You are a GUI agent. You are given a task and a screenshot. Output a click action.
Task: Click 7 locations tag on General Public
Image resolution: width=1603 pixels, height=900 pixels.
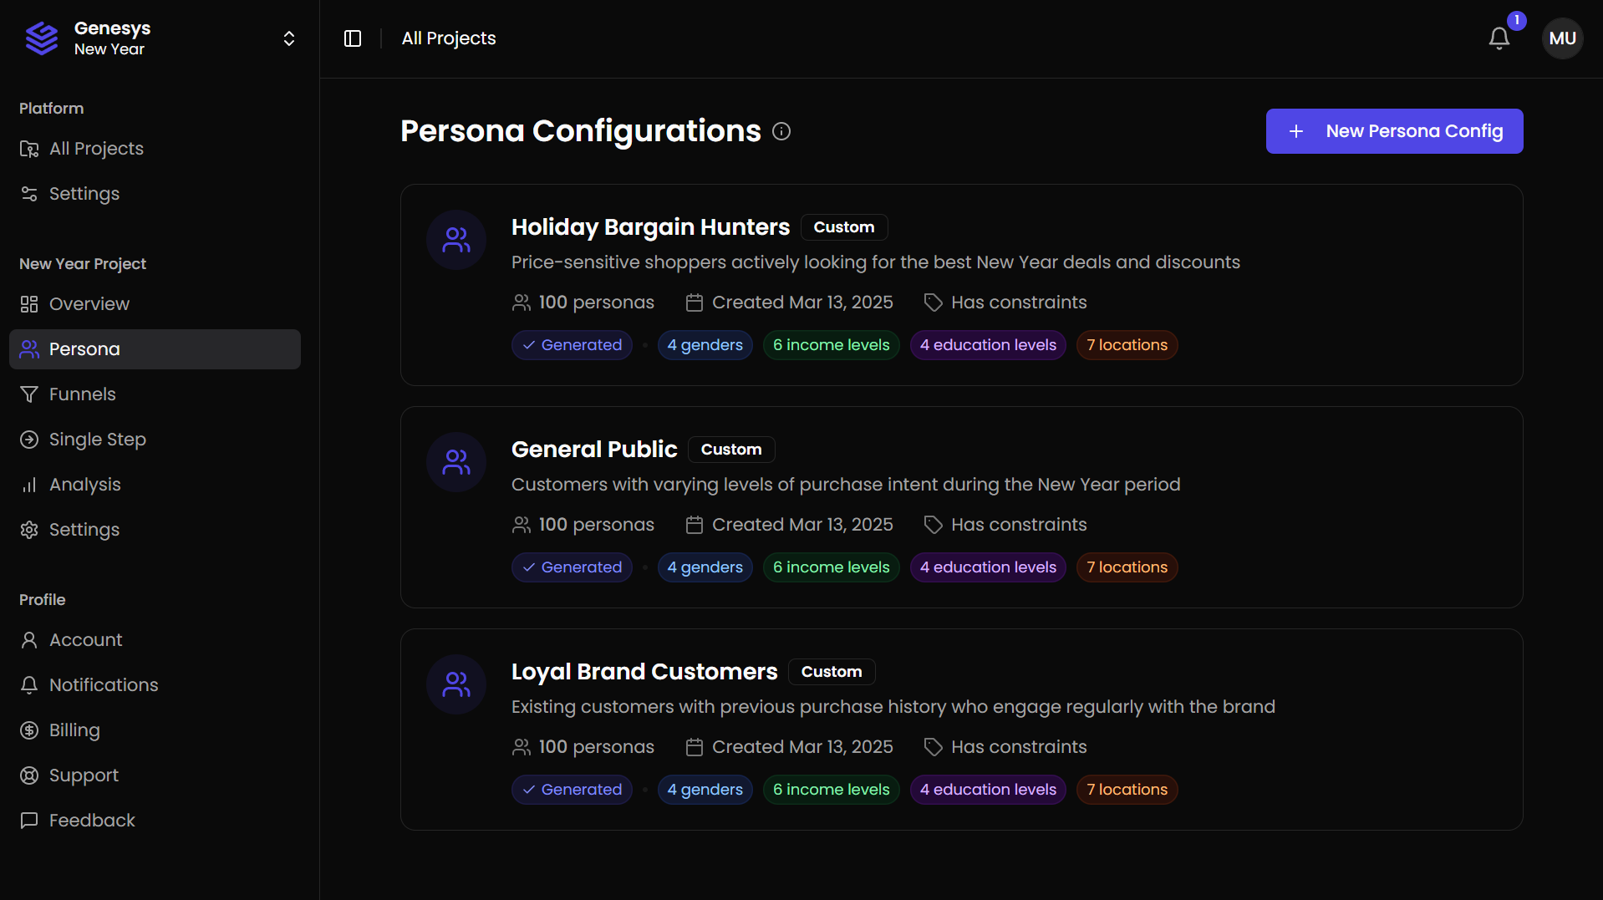point(1127,567)
